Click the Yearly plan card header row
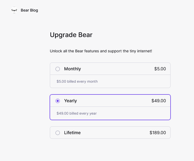The height and width of the screenshot is (161, 194). pyautogui.click(x=110, y=101)
